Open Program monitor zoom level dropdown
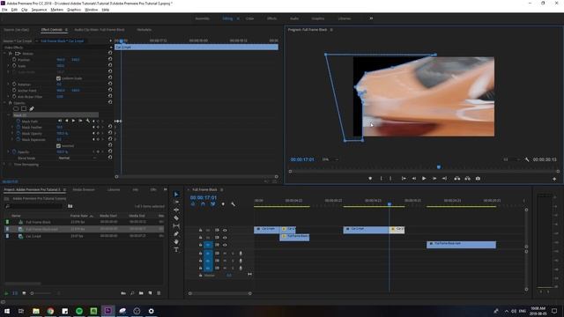564x317 pixels. click(330, 159)
